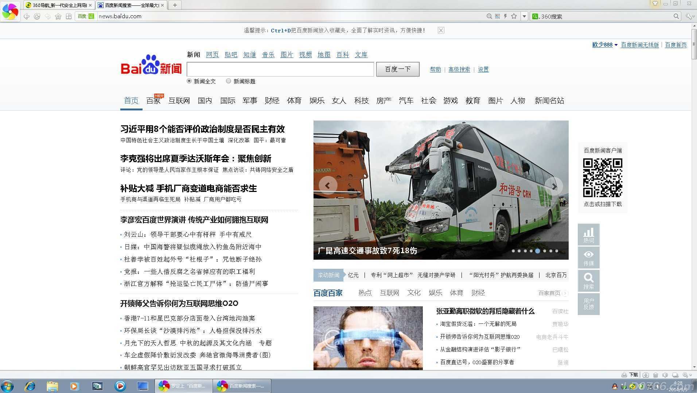Select the 新闻全文 radio button

coord(189,81)
